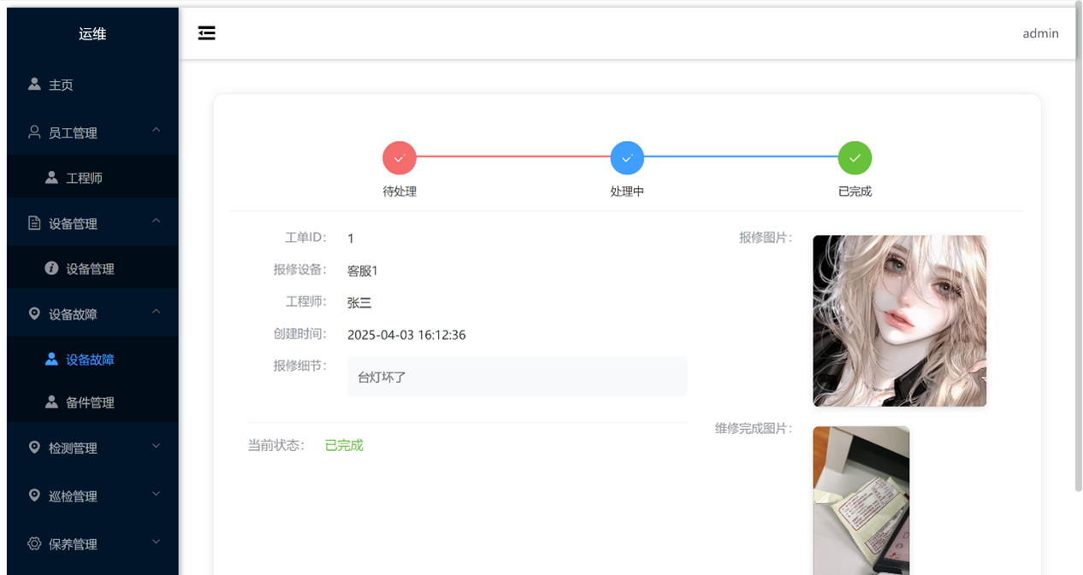Click the engineer name 张三
This screenshot has width=1083, height=575.
click(359, 302)
